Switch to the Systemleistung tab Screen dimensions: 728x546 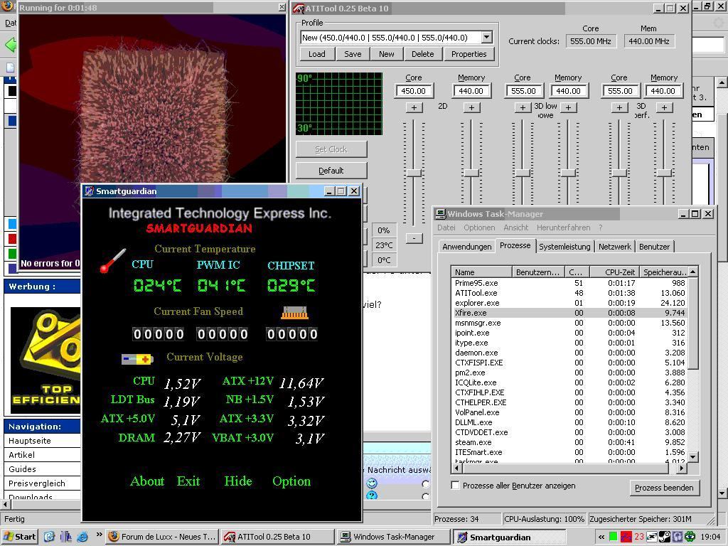click(x=564, y=247)
